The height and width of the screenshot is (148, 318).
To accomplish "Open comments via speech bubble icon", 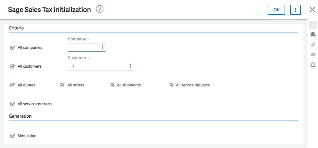I will 313,54.
